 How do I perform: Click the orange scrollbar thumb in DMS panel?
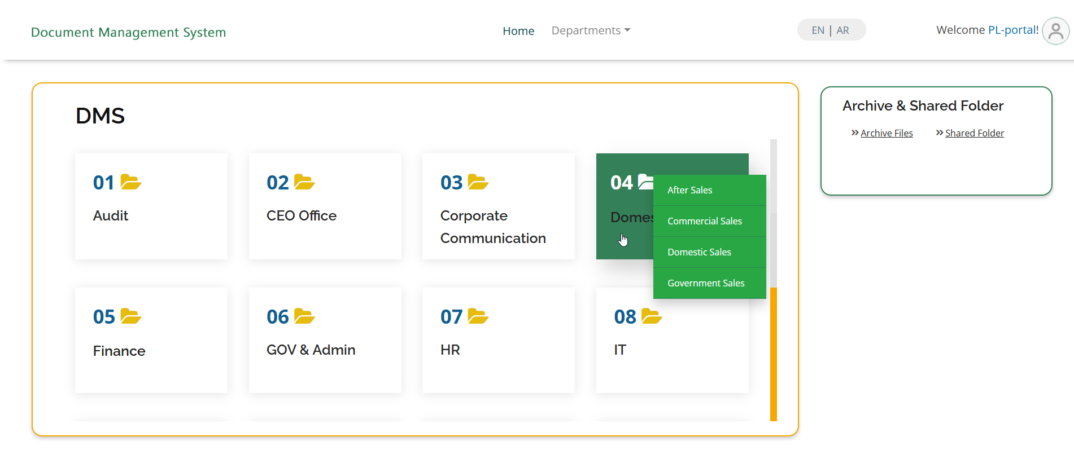tap(773, 354)
